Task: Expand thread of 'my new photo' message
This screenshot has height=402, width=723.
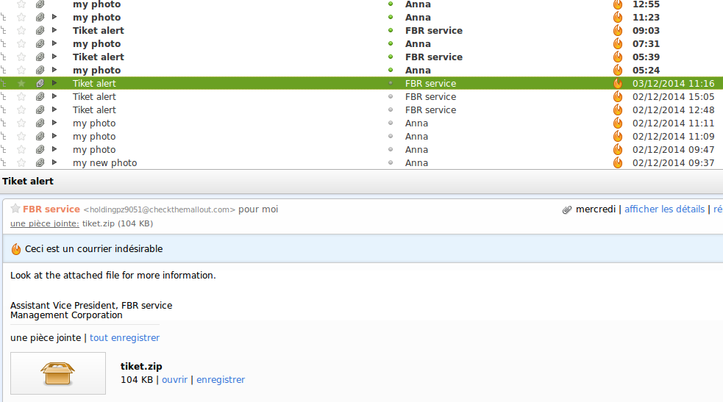Action: coord(54,162)
